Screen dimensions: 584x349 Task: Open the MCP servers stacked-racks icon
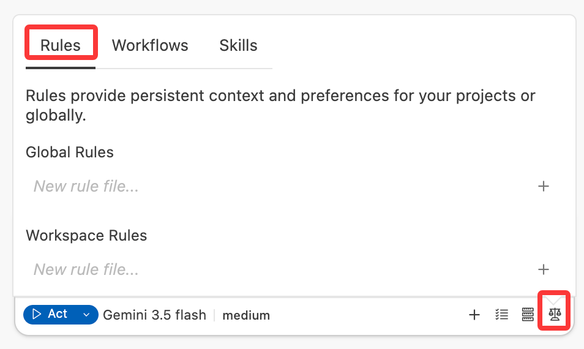pos(528,314)
